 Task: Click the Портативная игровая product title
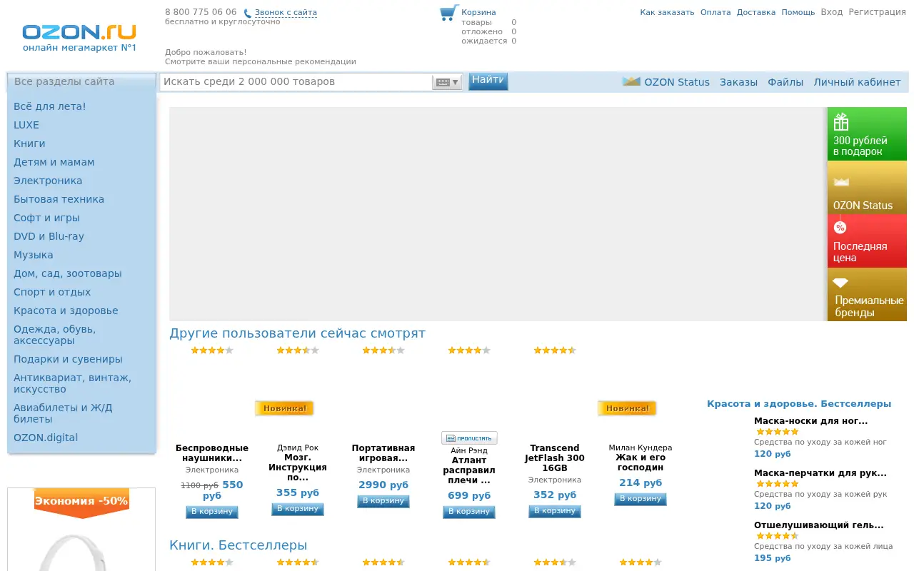coord(383,453)
